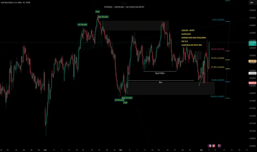Click the 100.00% (0.61867) Fibonacci label
This screenshot has width=257, height=152.
coord(217,96)
